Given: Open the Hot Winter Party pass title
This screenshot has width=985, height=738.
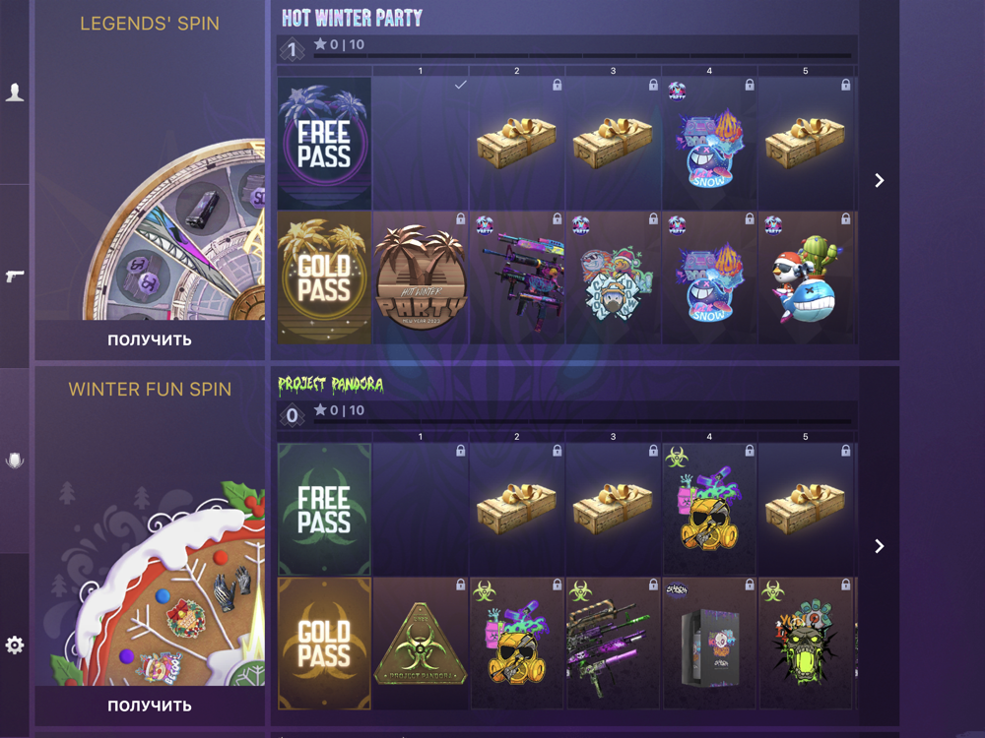Looking at the screenshot, I should click(x=352, y=18).
